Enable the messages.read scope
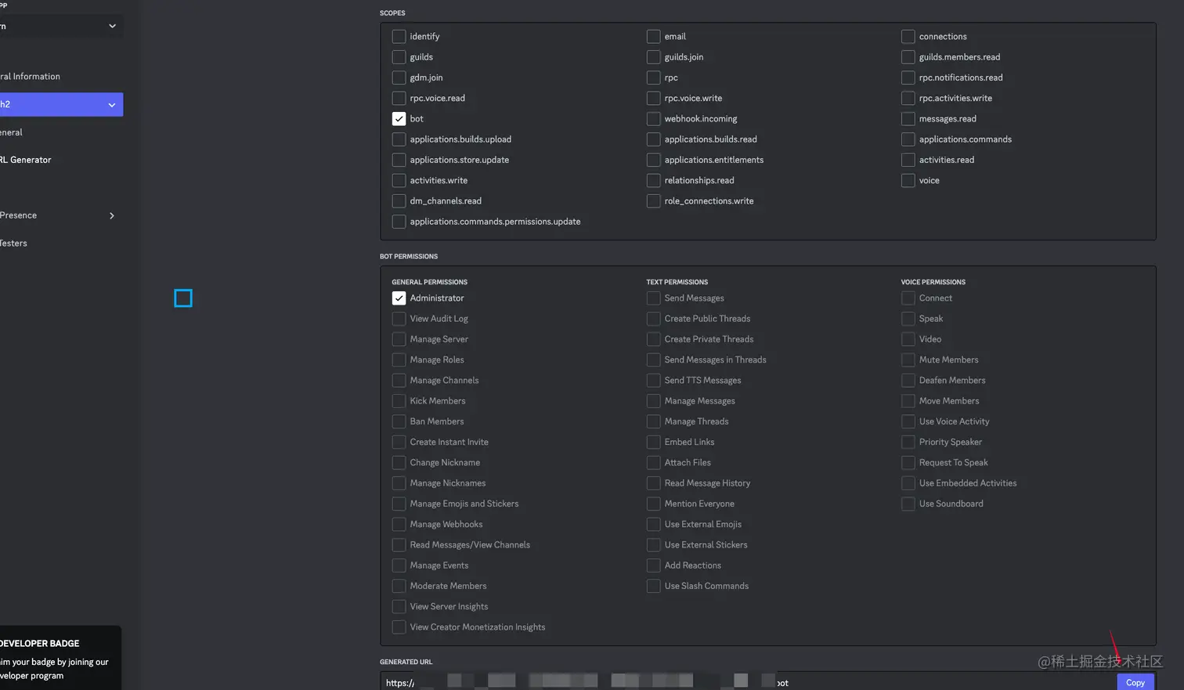The height and width of the screenshot is (690, 1184). tap(908, 119)
